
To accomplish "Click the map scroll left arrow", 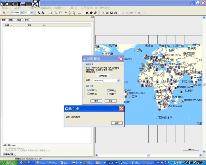I will pos(97,155).
